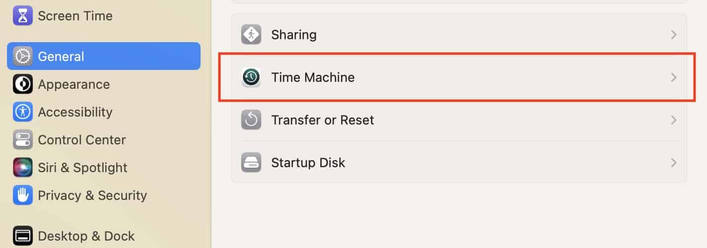Click the Appearance icon in sidebar

coord(23,84)
